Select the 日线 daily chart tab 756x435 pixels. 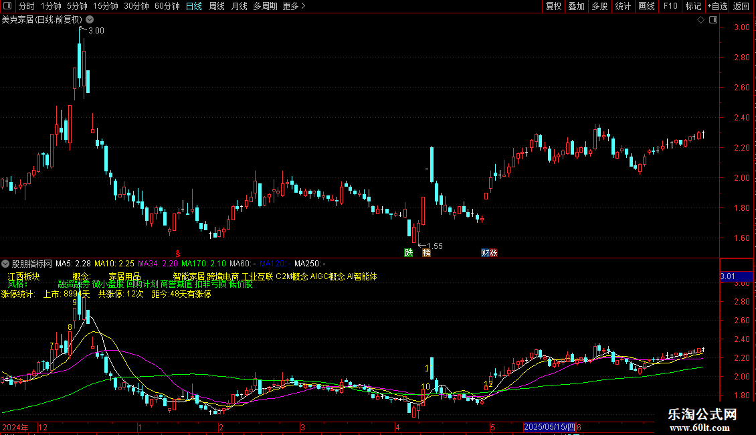click(194, 6)
